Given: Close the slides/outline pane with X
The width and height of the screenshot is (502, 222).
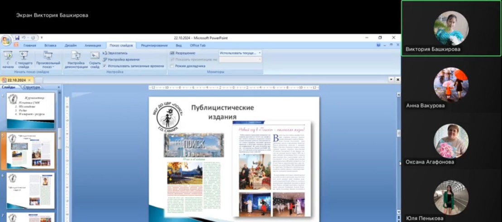Looking at the screenshot, I should [x=59, y=87].
